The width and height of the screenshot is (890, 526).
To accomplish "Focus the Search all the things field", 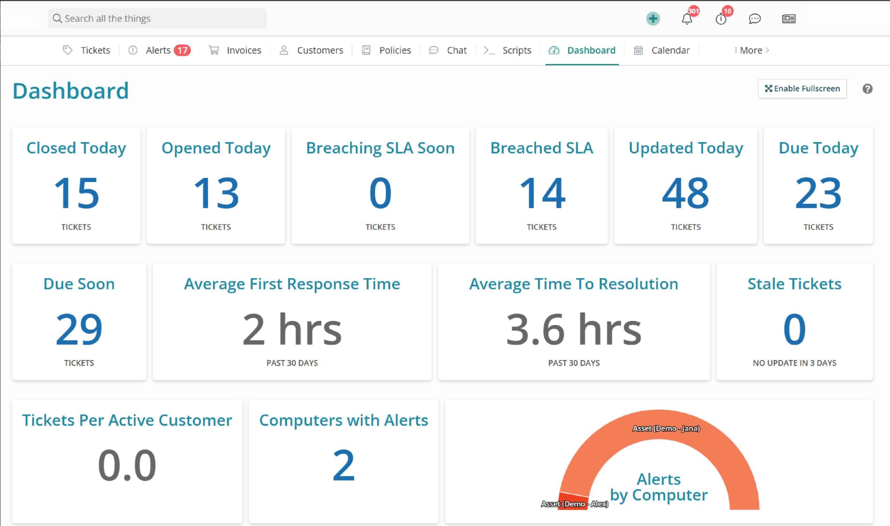I will [157, 18].
